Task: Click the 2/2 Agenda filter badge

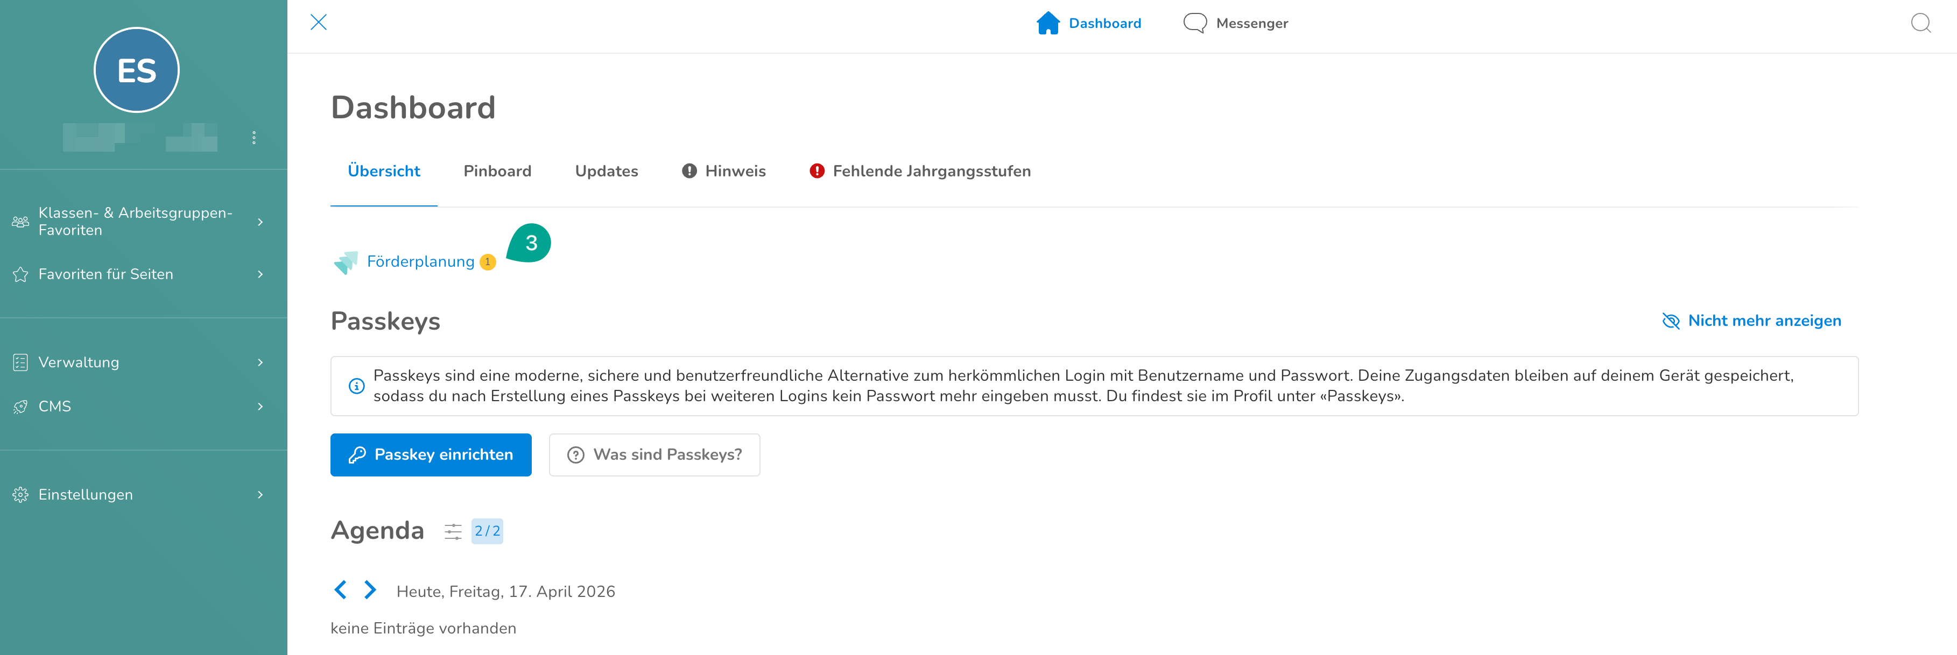Action: (487, 531)
